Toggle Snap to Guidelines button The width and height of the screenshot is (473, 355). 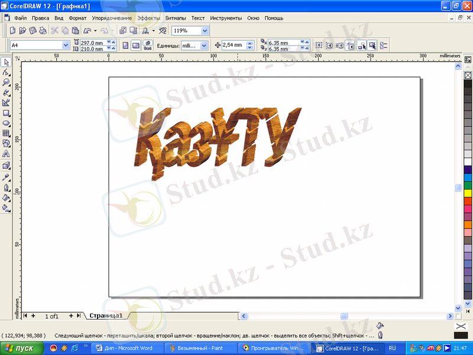tap(329, 46)
